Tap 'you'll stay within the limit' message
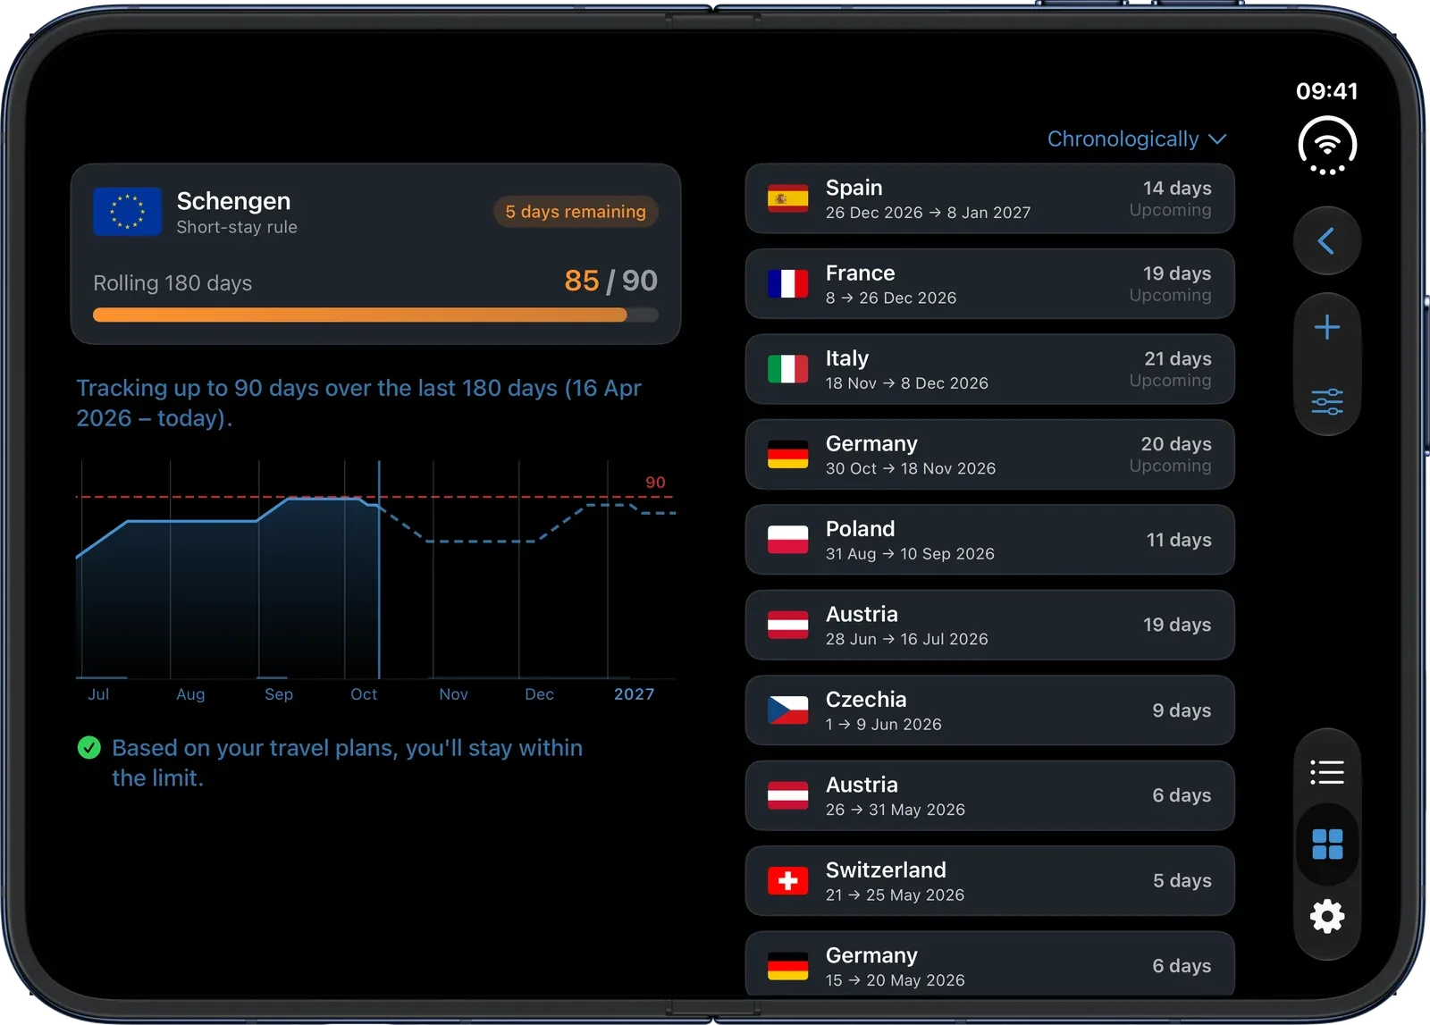Screen dimensions: 1430x1025 click(x=347, y=762)
